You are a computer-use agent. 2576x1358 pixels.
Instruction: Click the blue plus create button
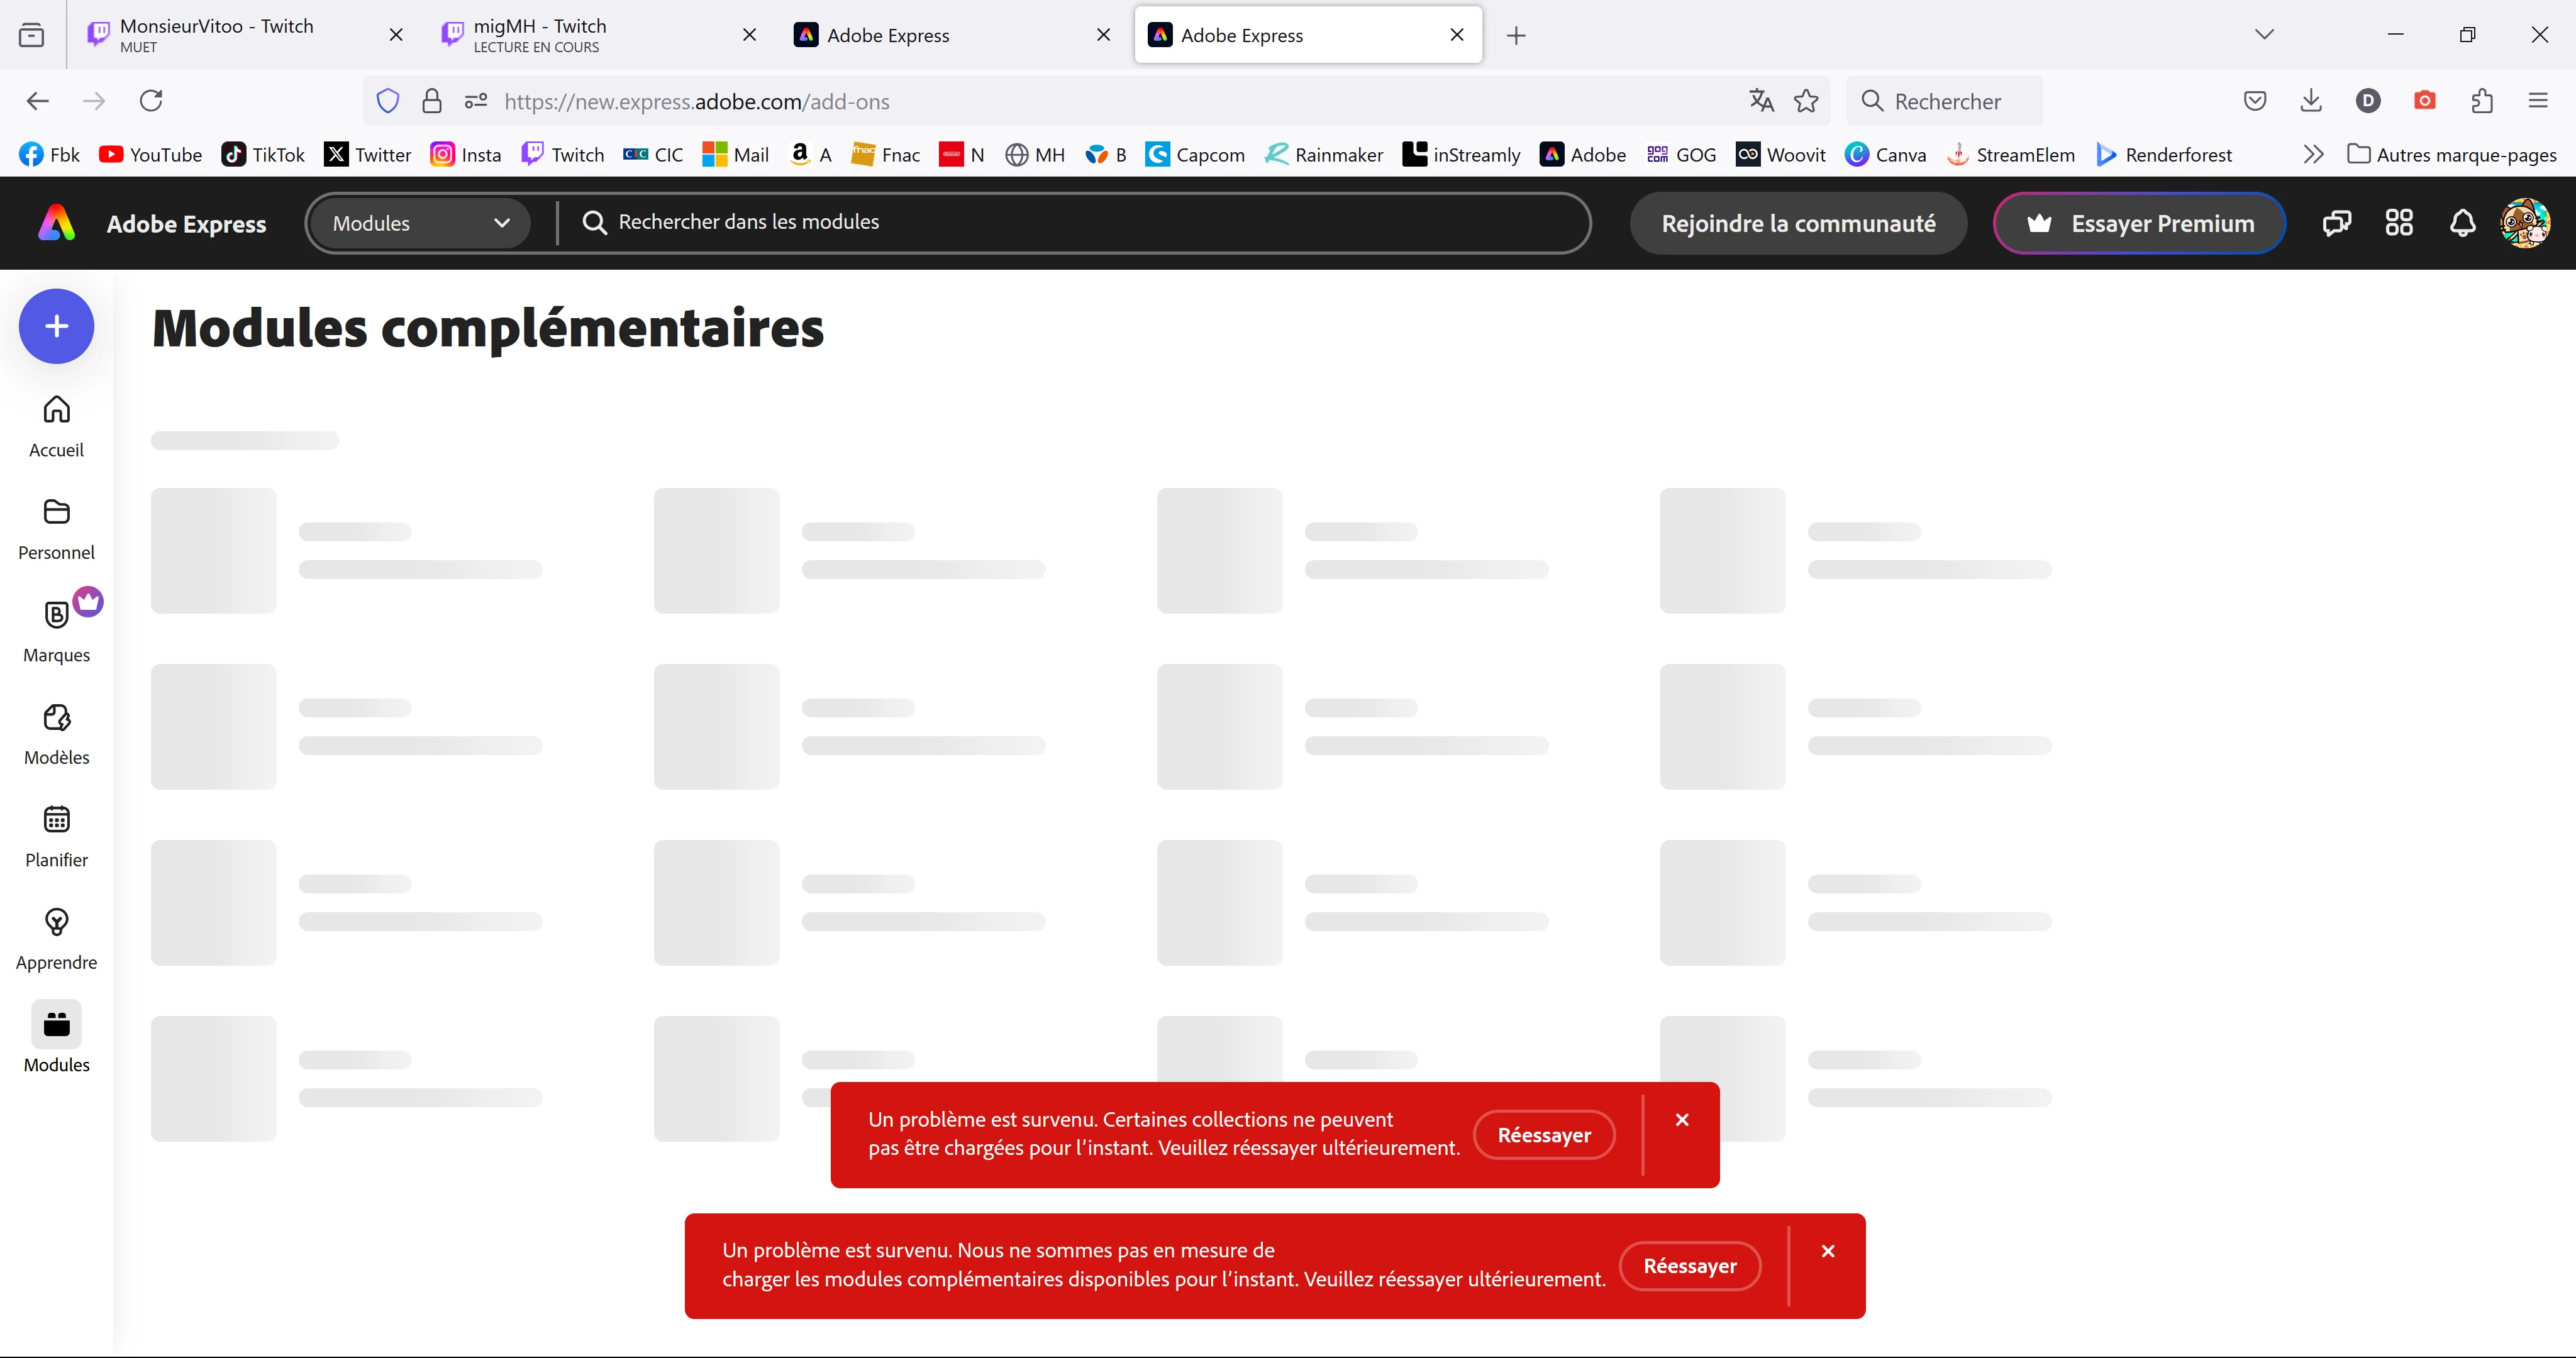(x=56, y=326)
